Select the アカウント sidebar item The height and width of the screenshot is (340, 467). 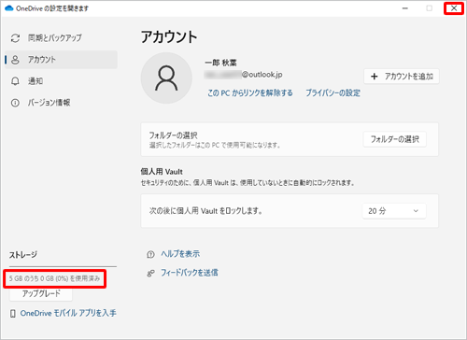[x=62, y=60]
